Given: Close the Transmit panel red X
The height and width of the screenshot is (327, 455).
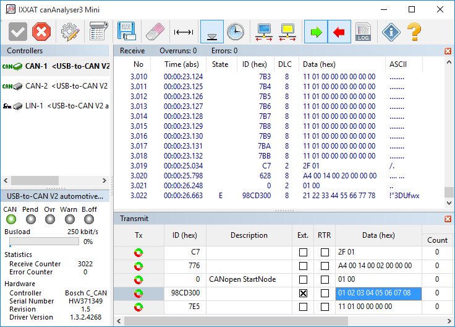Looking at the screenshot, I should coord(448,219).
